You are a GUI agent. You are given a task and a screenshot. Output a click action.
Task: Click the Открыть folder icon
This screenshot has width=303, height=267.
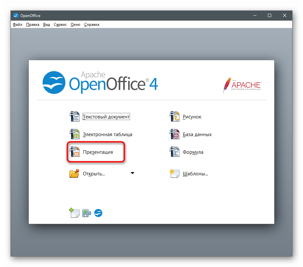tap(74, 173)
